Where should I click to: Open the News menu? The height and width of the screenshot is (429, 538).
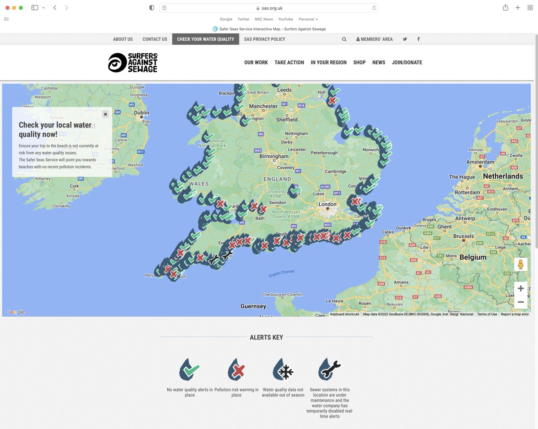(379, 62)
